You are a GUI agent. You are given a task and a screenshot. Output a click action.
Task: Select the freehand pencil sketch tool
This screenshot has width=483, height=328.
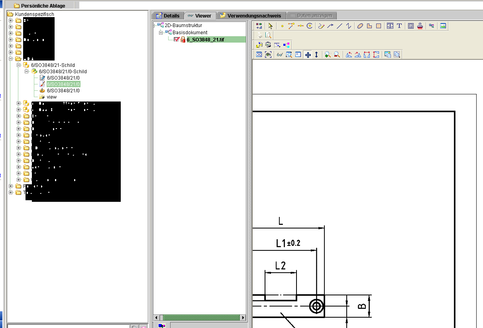click(x=321, y=26)
